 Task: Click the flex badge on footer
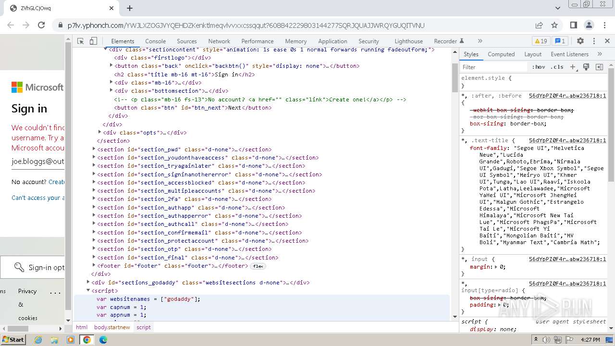258,266
